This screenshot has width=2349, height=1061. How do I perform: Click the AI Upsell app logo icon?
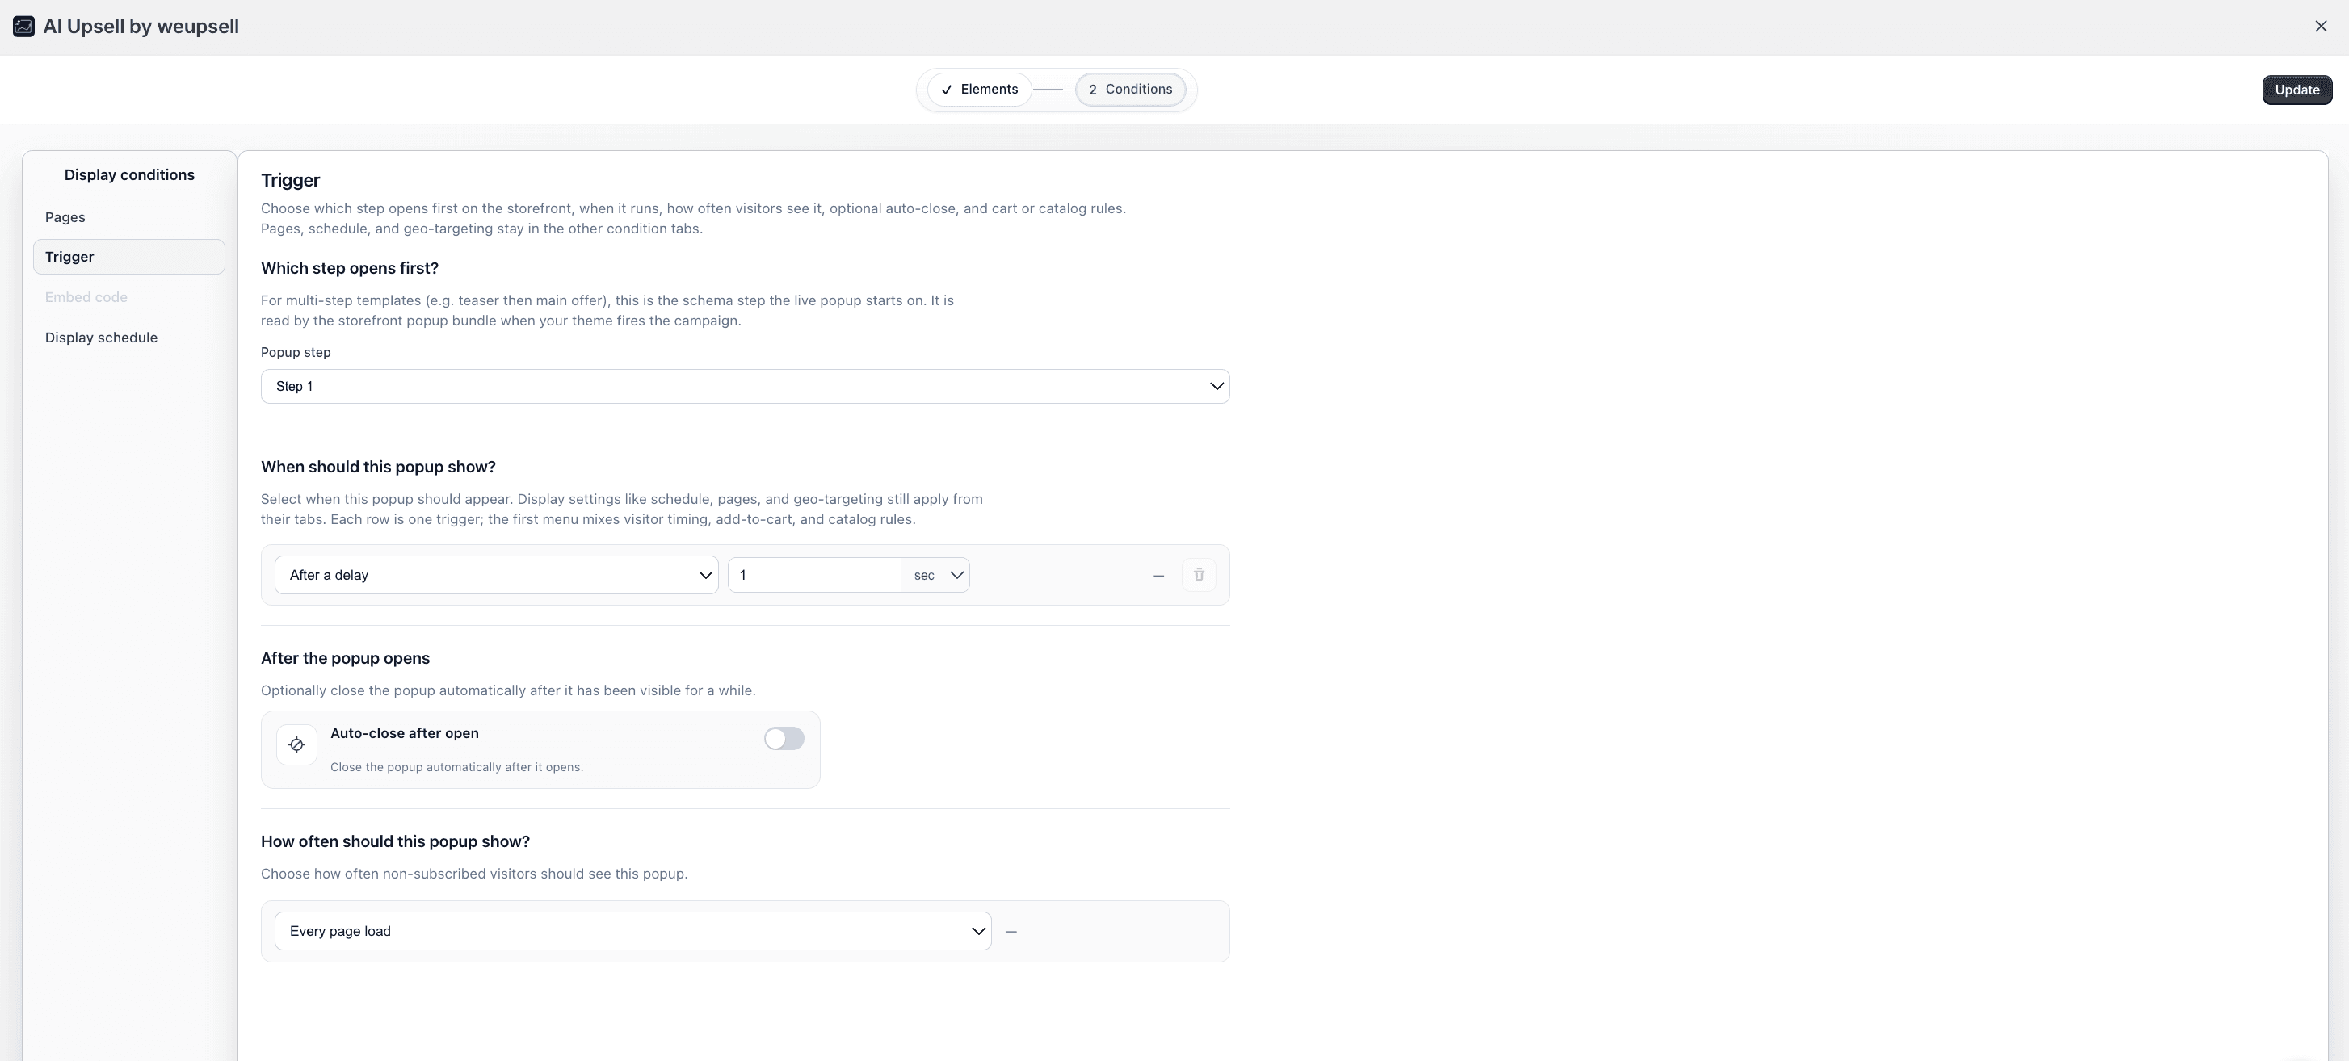pyautogui.click(x=23, y=27)
